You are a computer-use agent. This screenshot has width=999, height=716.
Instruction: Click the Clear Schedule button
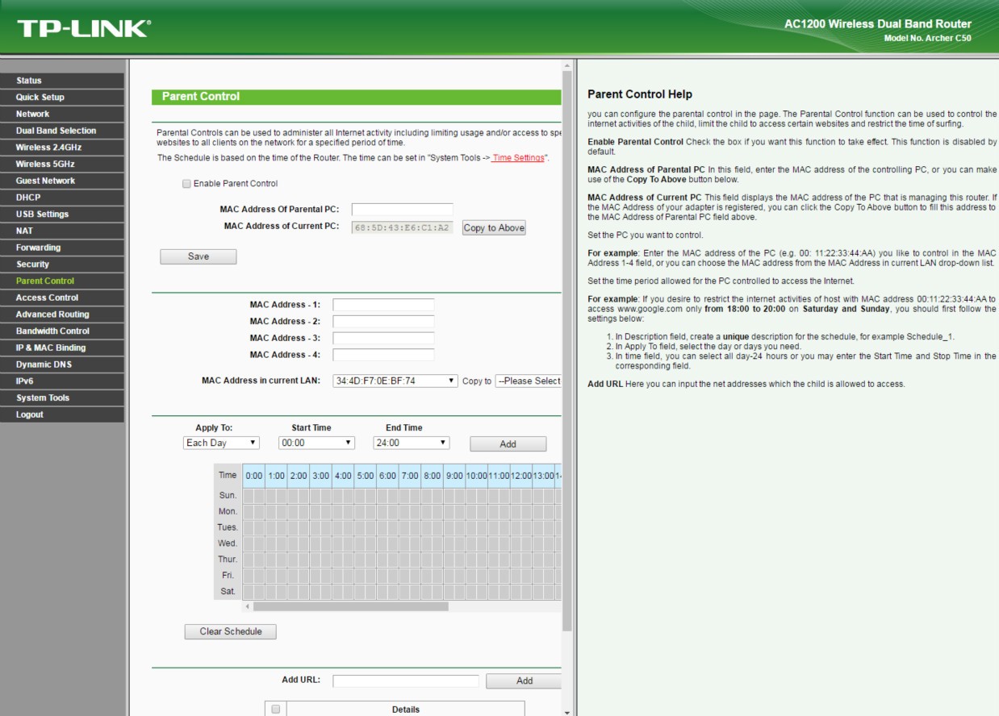pyautogui.click(x=231, y=631)
